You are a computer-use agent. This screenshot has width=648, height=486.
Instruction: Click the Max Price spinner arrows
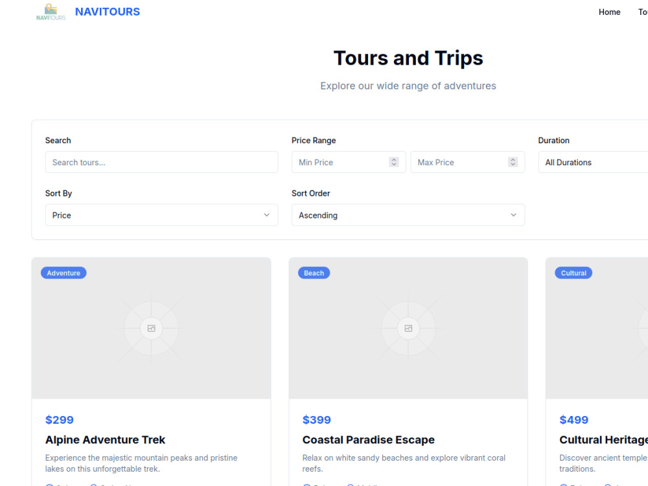(513, 162)
